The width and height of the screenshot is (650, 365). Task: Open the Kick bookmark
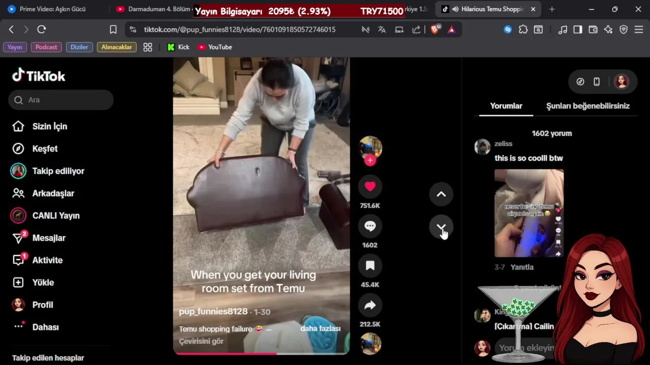[x=178, y=47]
